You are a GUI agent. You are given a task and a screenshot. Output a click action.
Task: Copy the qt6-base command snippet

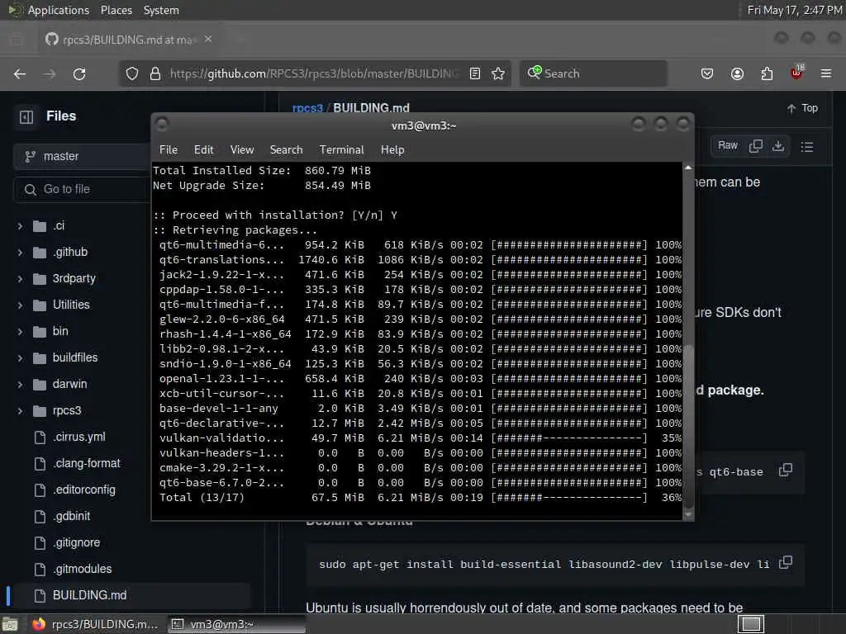coord(786,470)
